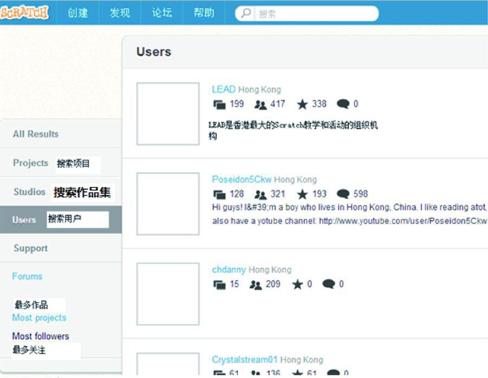Open the 发现 menu item

(x=120, y=13)
